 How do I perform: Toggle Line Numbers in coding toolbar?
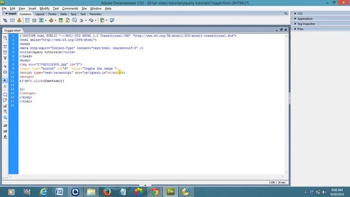click(x=5, y=80)
